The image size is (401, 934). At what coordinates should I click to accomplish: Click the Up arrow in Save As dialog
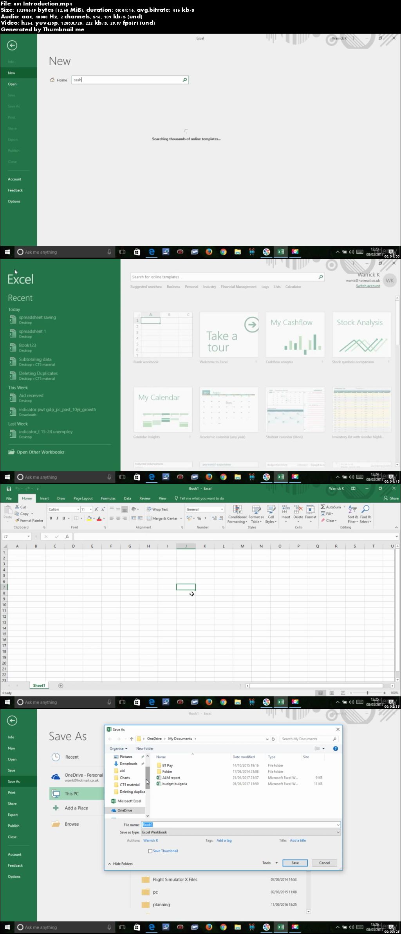(132, 739)
